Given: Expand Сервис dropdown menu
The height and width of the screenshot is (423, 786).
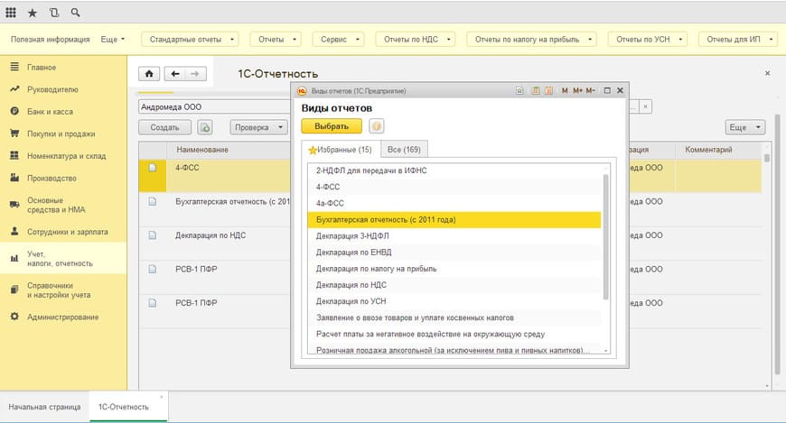Looking at the screenshot, I should point(339,40).
